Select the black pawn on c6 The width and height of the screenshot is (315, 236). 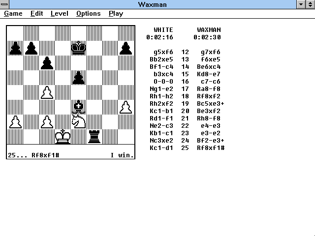[x=47, y=63]
